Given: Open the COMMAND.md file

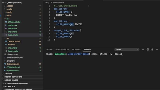Looking at the screenshot, I should pyautogui.click(x=13, y=67).
